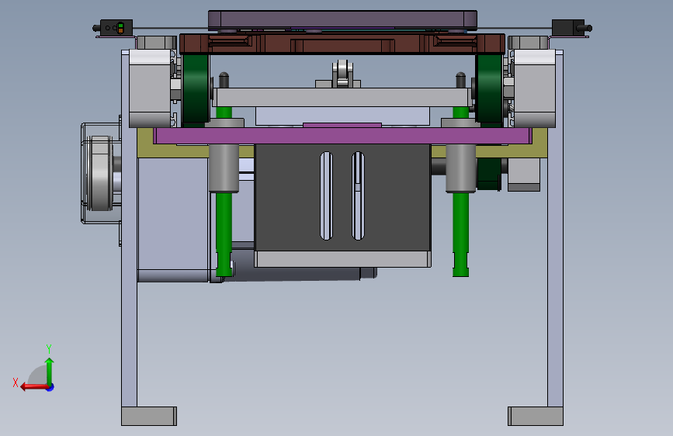673x436 pixels.
Task: Select the left dark green roller wheel
Action: [196, 89]
